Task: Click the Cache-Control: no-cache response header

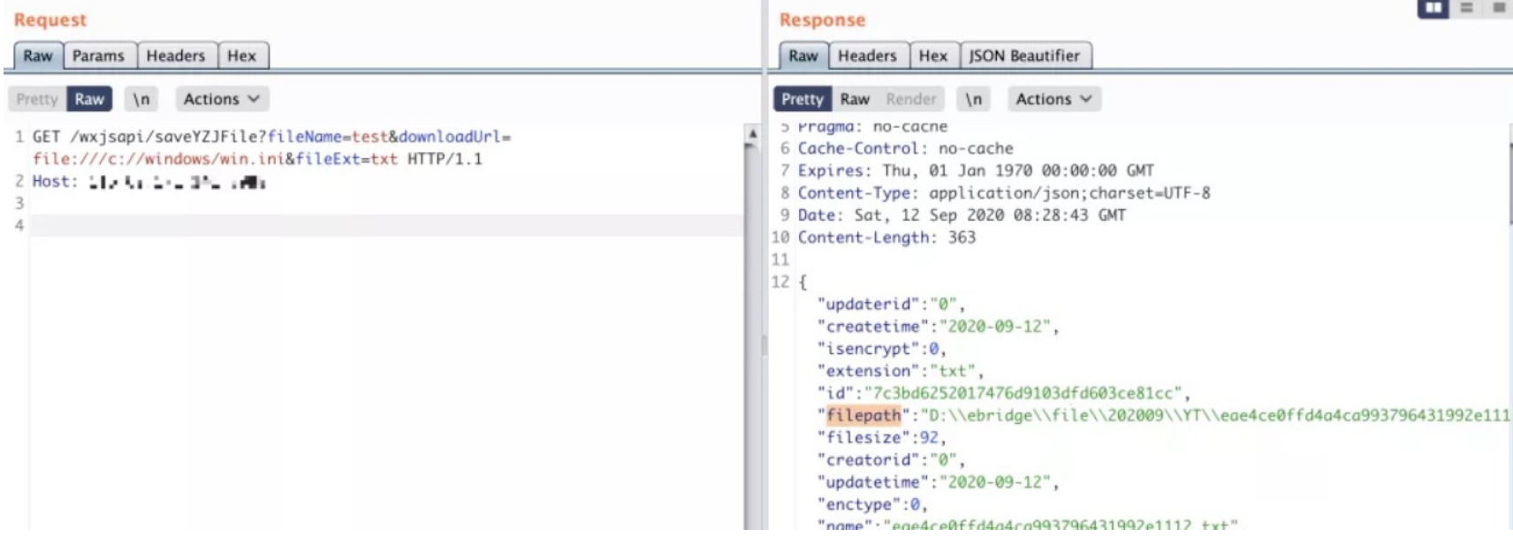Action: [905, 148]
